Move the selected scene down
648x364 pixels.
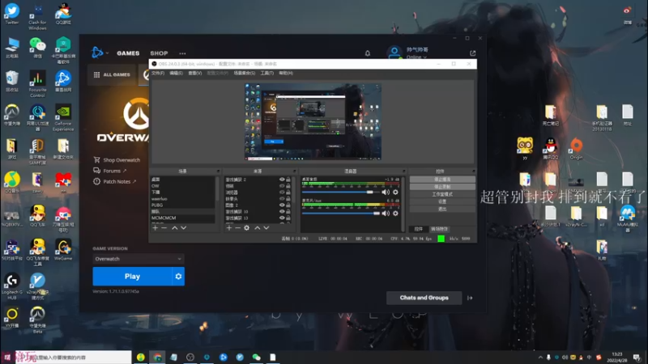click(184, 228)
